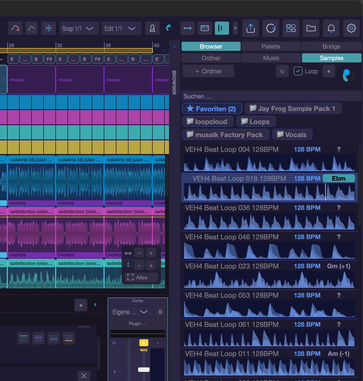
Task: Click the + Ordner button
Action: [208, 71]
